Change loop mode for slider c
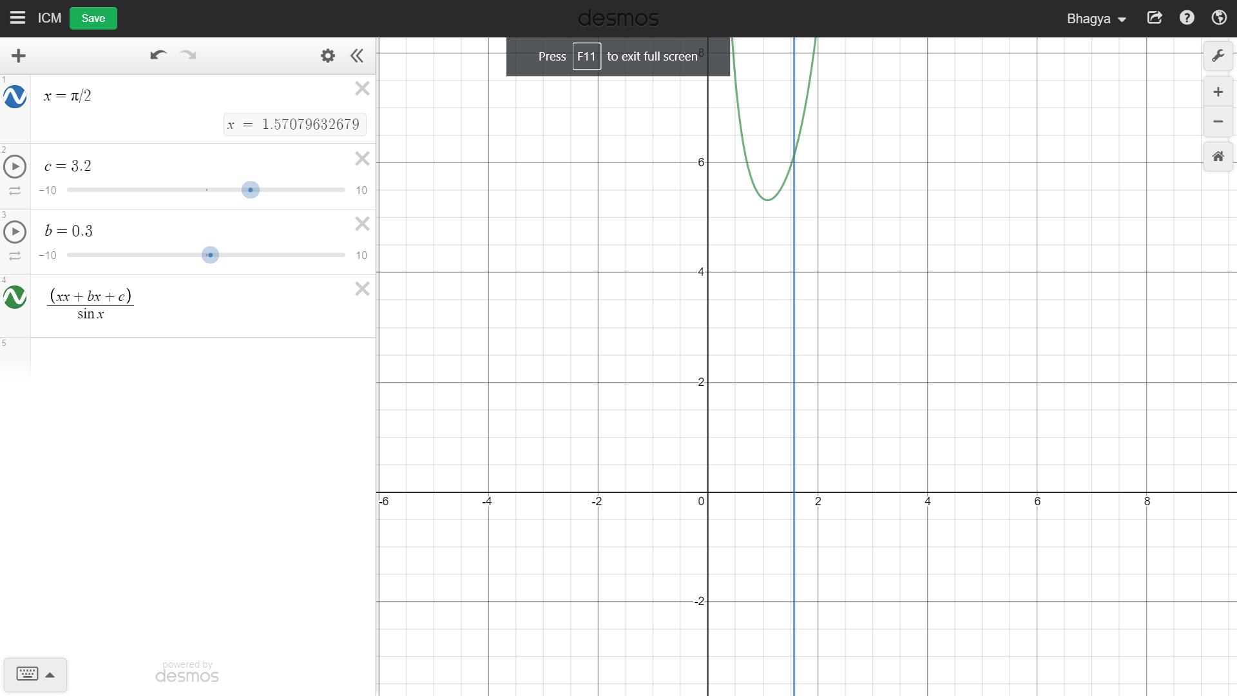Viewport: 1237px width, 696px height. click(15, 191)
